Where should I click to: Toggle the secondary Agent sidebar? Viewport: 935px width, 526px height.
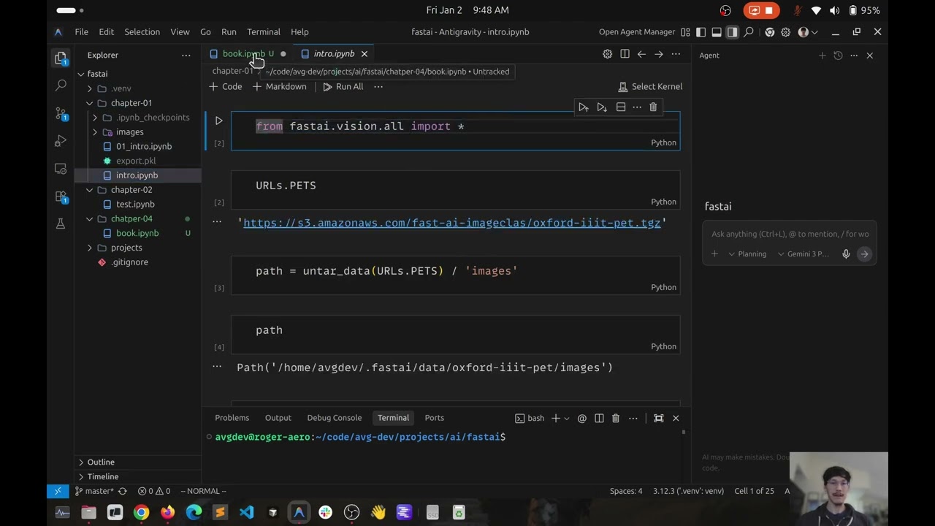pos(732,32)
